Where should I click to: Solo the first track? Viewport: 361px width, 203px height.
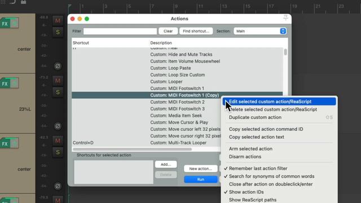pos(58,32)
